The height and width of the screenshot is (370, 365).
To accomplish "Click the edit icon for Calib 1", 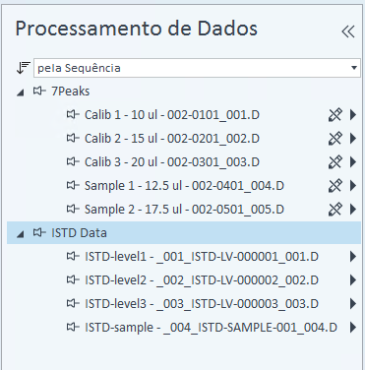I will [x=335, y=115].
